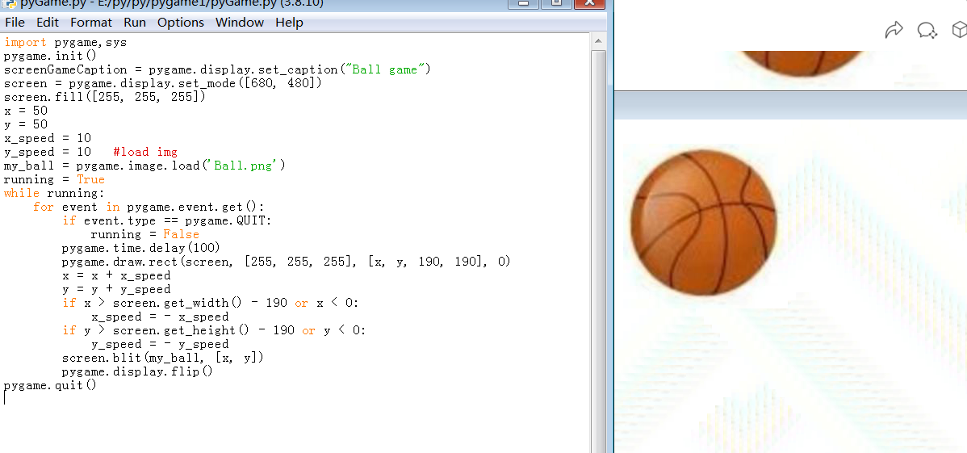This screenshot has width=967, height=453.
Task: Click the "for event in pygame.event.get():" line
Action: click(149, 207)
